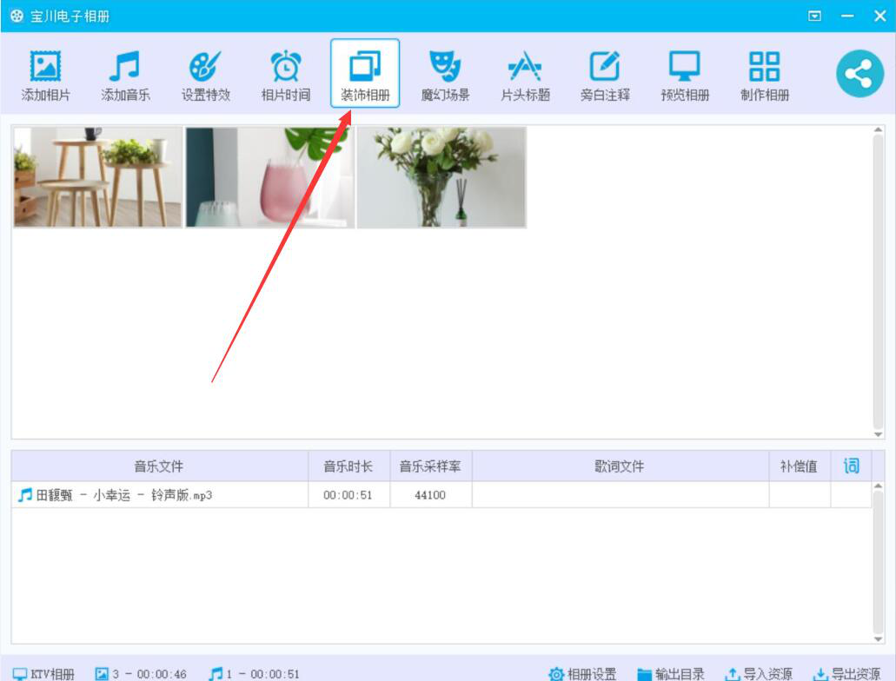Click the 音乐文件 column header
The image size is (896, 681).
pyautogui.click(x=159, y=466)
